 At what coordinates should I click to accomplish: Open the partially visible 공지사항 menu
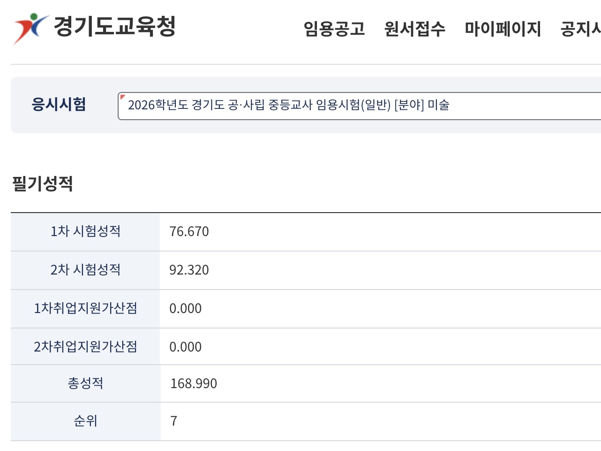coord(581,29)
